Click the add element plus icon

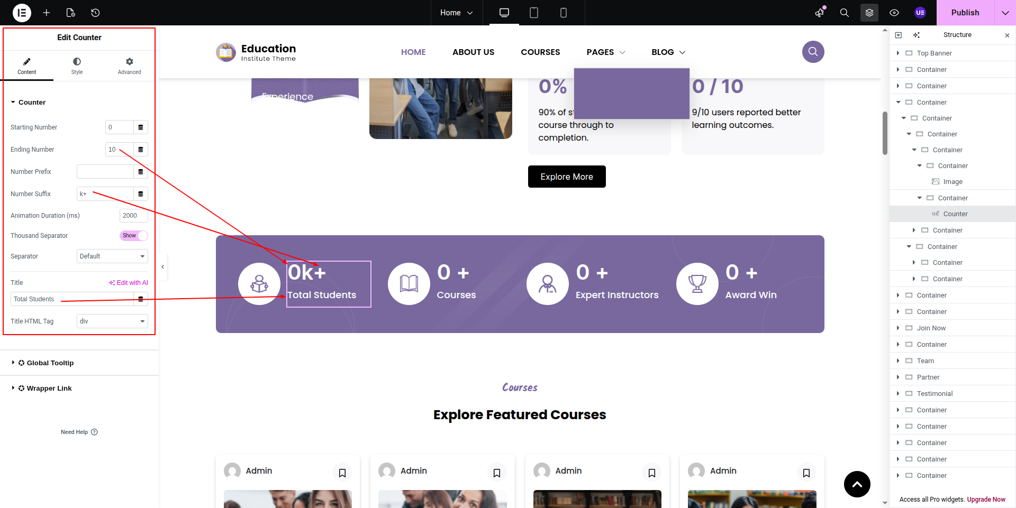(47, 13)
